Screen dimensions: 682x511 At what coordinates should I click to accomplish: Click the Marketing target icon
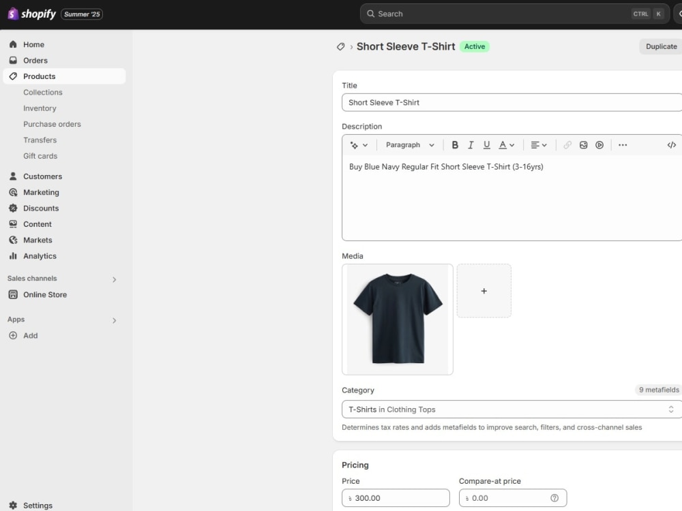pos(13,192)
